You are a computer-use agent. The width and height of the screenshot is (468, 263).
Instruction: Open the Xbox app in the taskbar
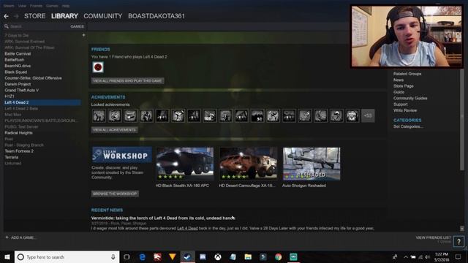(x=218, y=256)
